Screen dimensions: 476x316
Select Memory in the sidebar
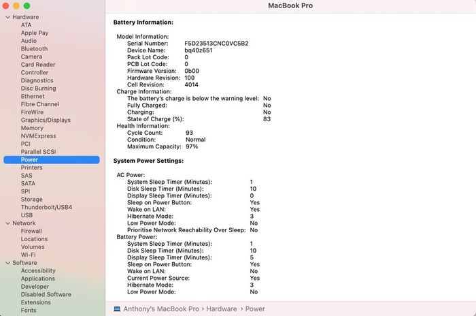32,128
